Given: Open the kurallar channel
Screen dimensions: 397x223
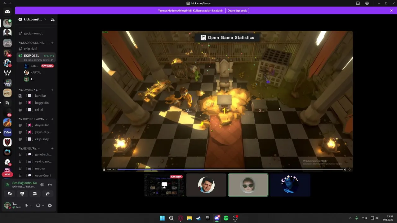Looking at the screenshot, I should pyautogui.click(x=36, y=96).
